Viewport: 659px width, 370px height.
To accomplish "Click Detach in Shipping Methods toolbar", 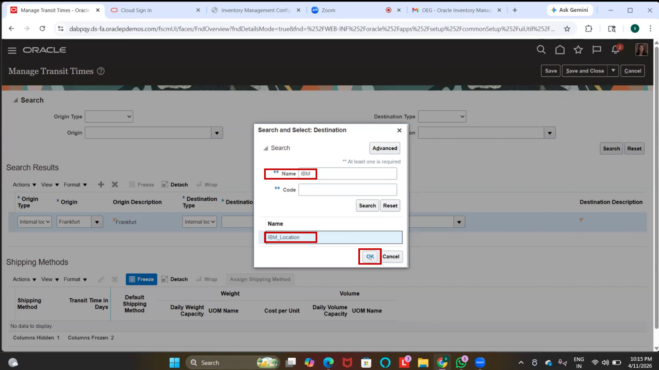I will point(175,279).
